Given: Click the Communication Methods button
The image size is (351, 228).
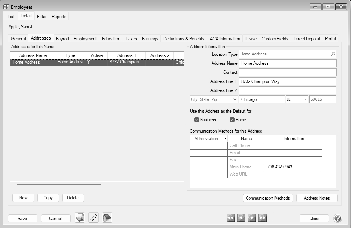Looking at the screenshot, I should point(268,198).
